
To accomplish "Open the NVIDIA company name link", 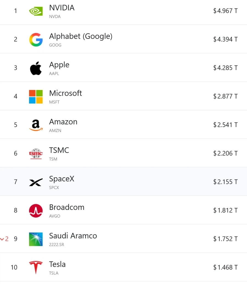I will 62,8.
